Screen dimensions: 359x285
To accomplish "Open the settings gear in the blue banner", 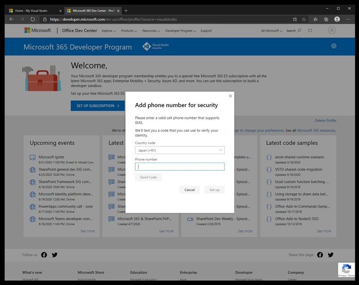I will click(x=334, y=46).
